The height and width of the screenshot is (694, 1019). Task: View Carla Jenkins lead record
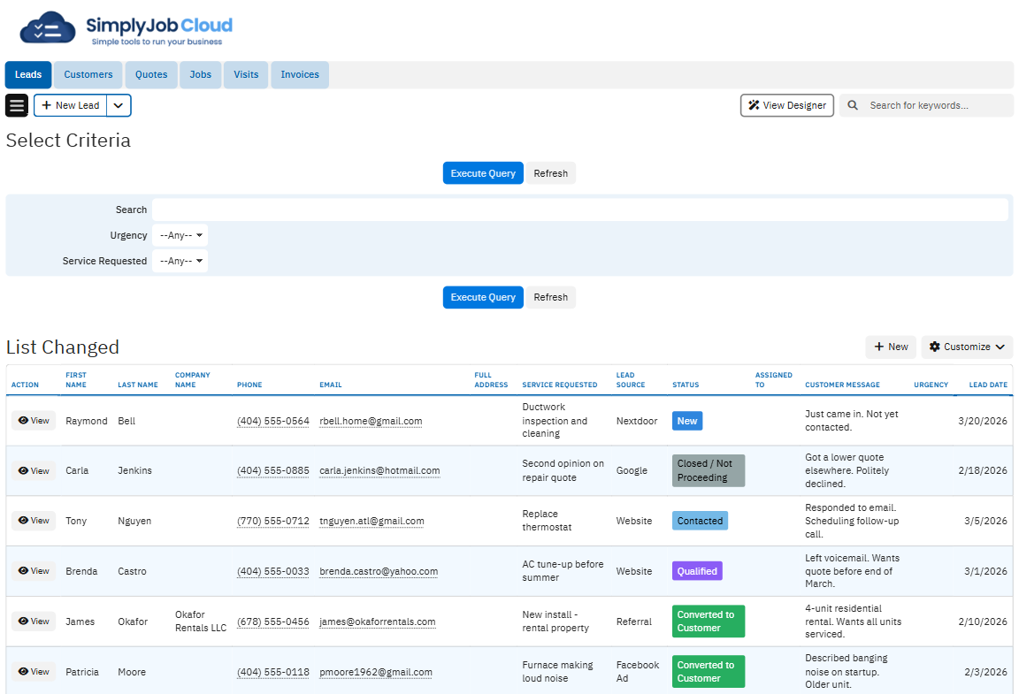click(34, 471)
